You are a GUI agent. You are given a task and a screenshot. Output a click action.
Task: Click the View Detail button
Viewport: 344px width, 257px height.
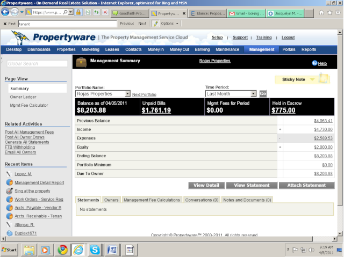[x=206, y=185]
